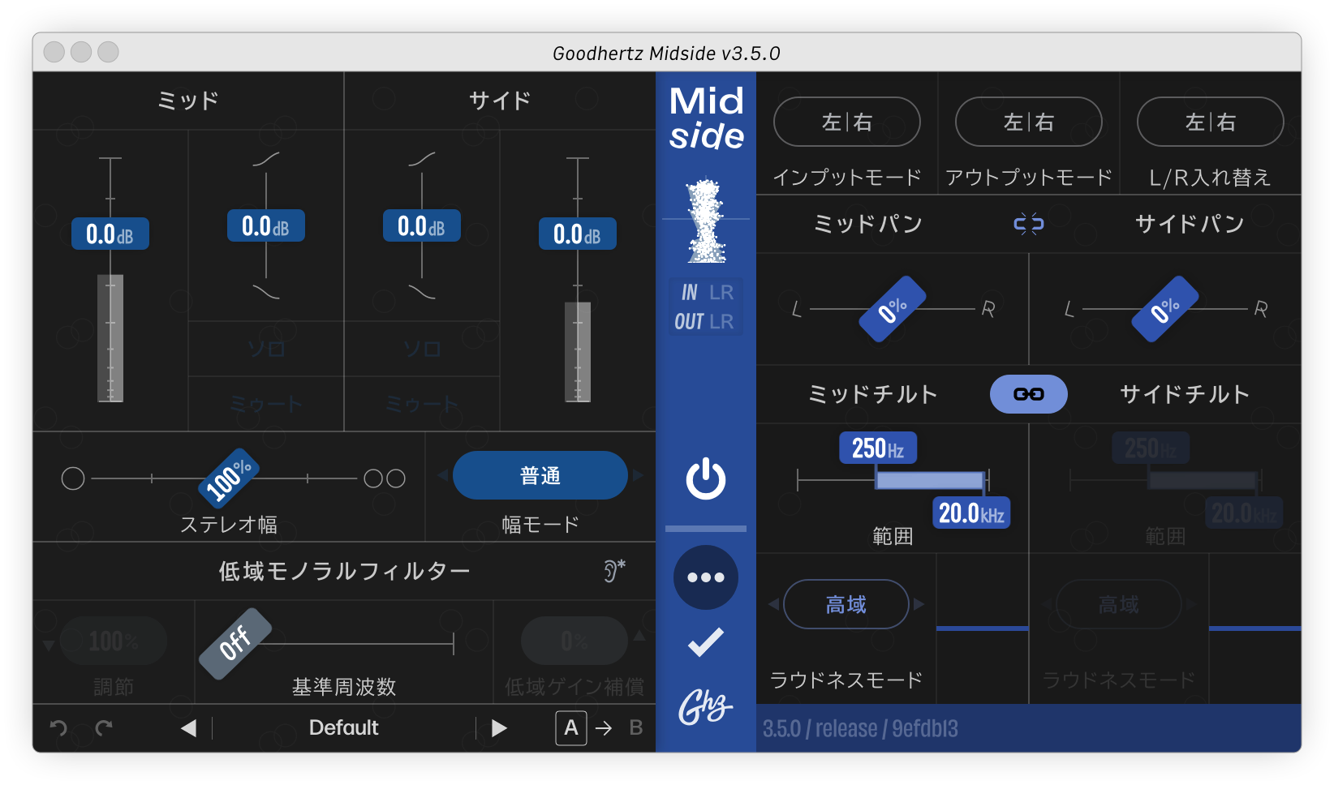Click the undo arrow icon
The image size is (1334, 785).
click(x=58, y=728)
